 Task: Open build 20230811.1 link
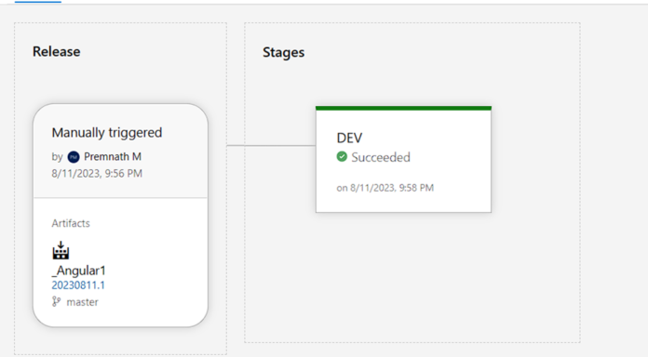point(78,285)
